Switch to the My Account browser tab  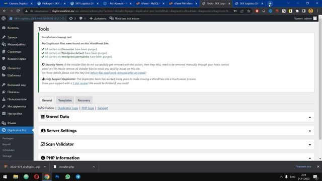117,4
